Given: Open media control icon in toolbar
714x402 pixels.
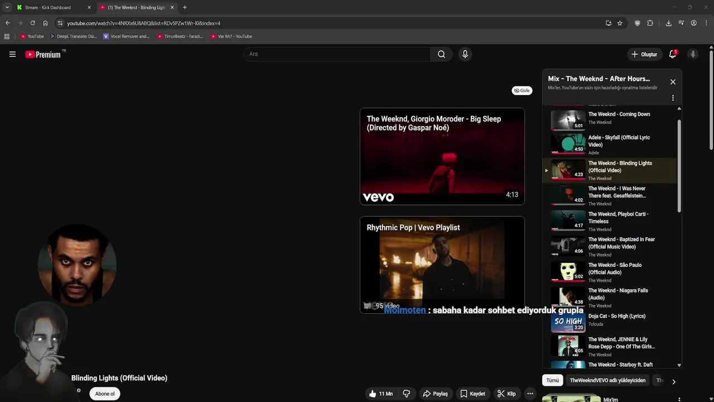Looking at the screenshot, I should [681, 23].
